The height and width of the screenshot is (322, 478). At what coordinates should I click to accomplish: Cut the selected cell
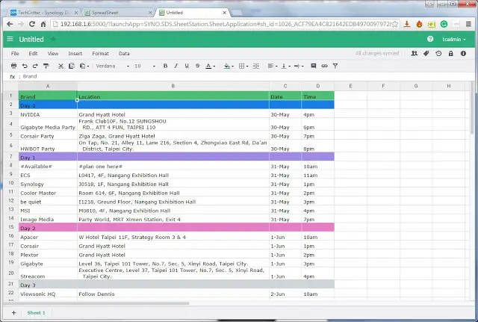pos(60,66)
